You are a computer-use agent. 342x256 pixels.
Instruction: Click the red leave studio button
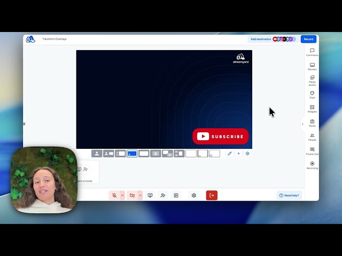[212, 196]
